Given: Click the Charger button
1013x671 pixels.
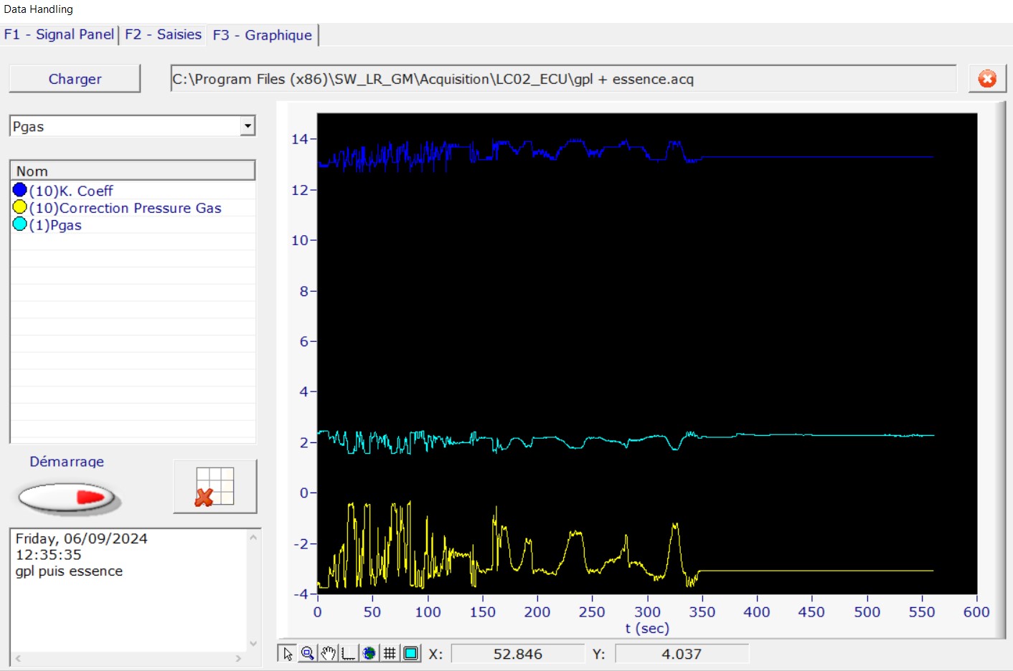Looking at the screenshot, I should pyautogui.click(x=75, y=79).
